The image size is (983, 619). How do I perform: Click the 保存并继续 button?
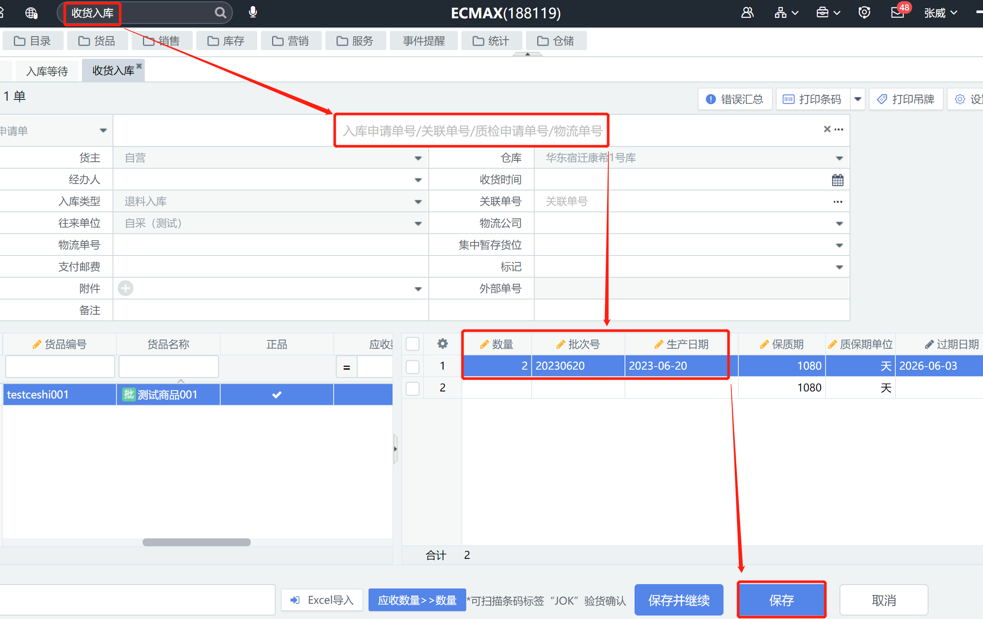coord(679,600)
